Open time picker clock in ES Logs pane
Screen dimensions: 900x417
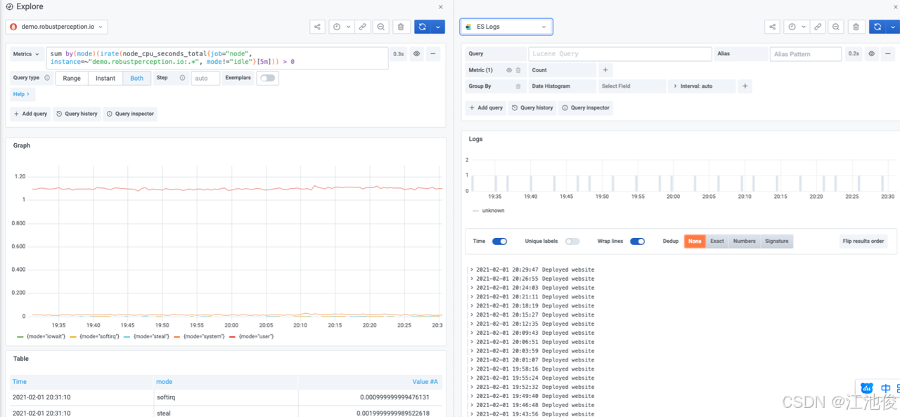tap(792, 27)
